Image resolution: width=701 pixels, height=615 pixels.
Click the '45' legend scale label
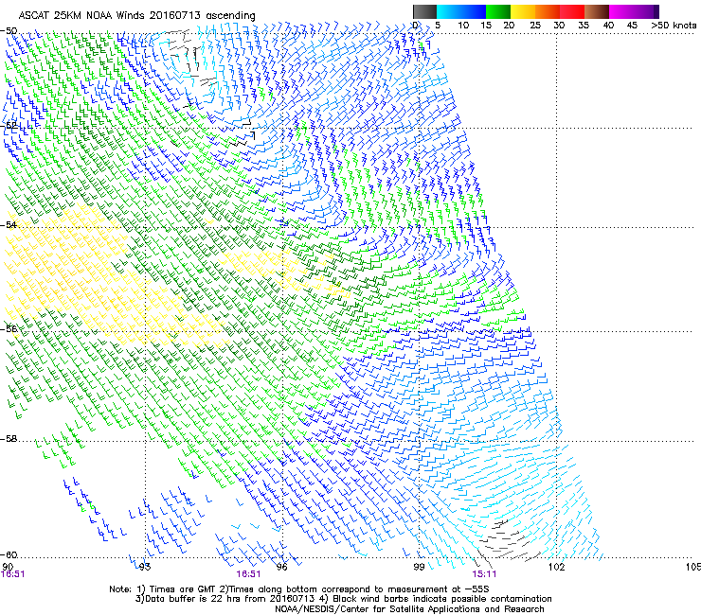[632, 26]
